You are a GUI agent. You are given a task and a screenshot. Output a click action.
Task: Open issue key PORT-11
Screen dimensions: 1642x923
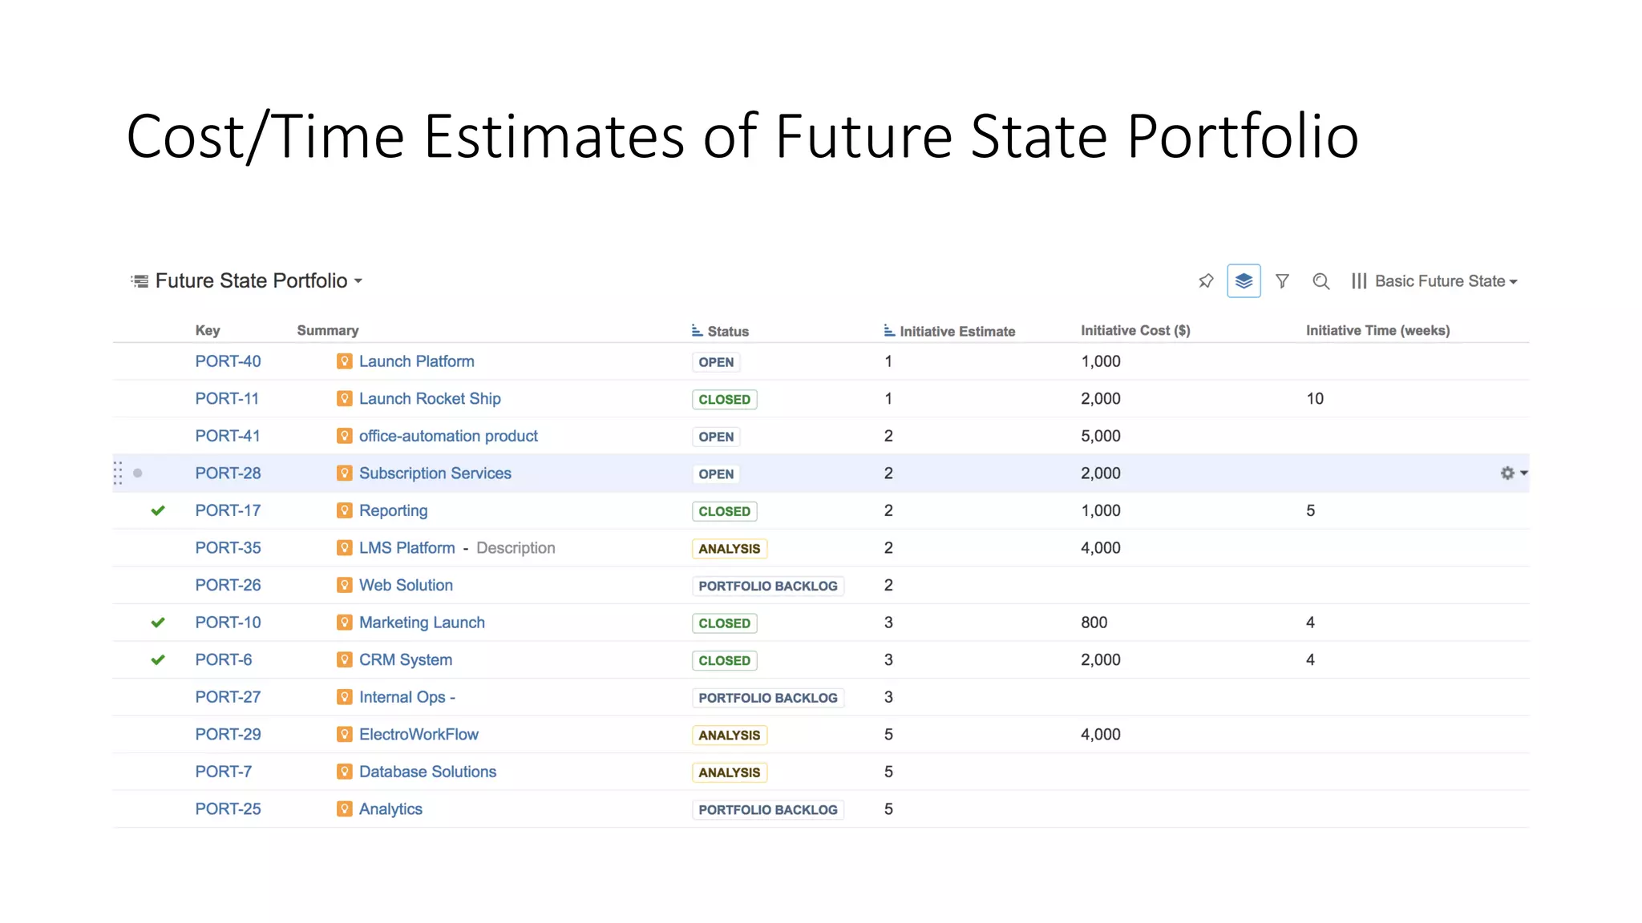pyautogui.click(x=227, y=399)
